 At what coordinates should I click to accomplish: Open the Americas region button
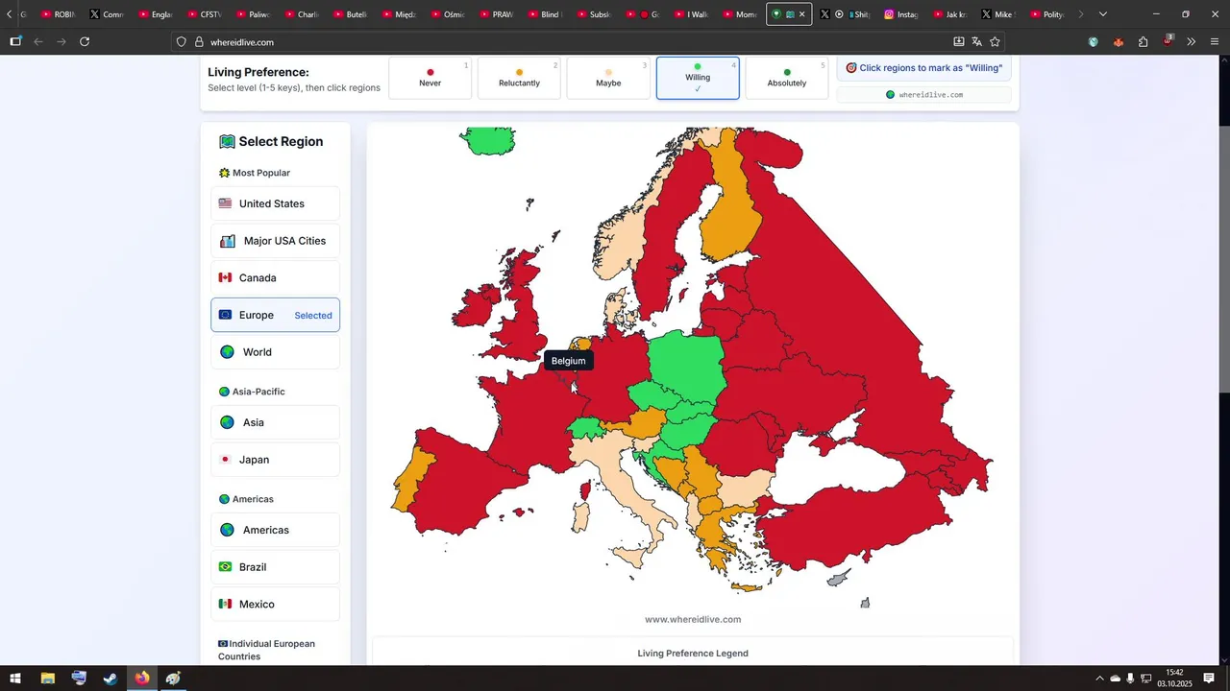click(275, 530)
